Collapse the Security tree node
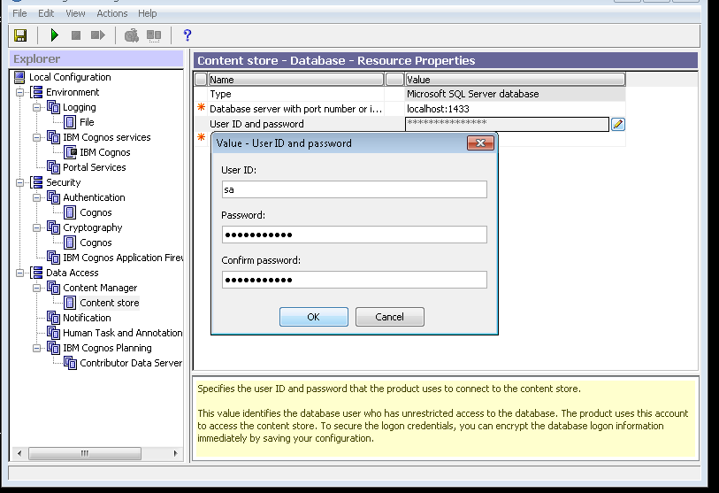The image size is (719, 493). click(x=19, y=182)
